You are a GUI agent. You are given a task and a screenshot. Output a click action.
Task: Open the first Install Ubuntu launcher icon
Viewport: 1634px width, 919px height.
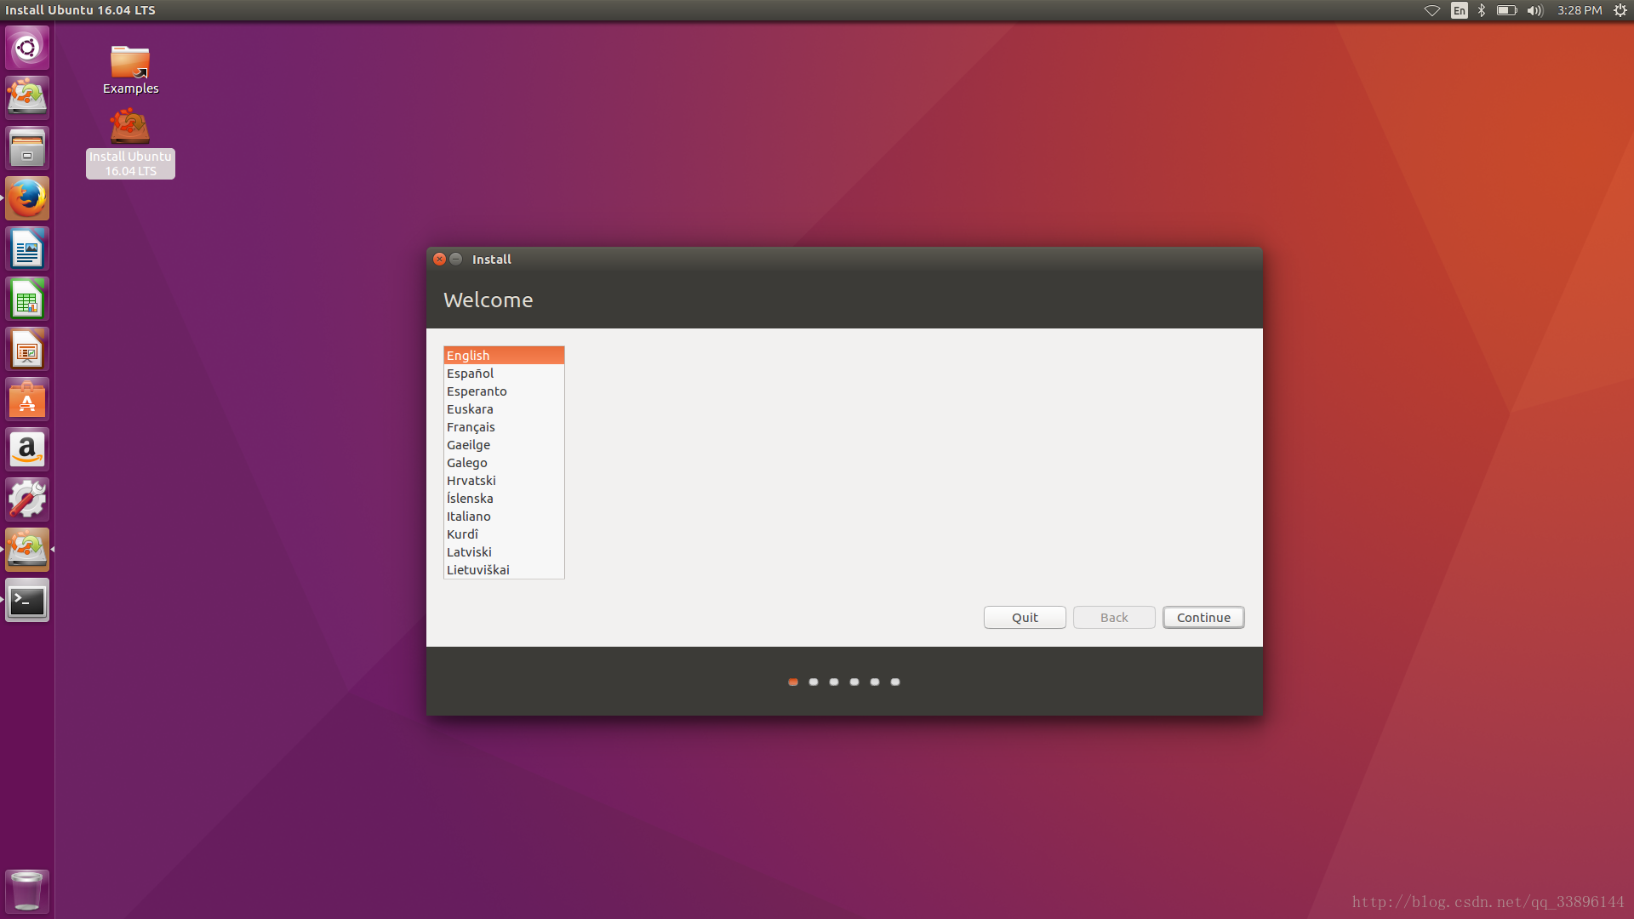coord(27,98)
